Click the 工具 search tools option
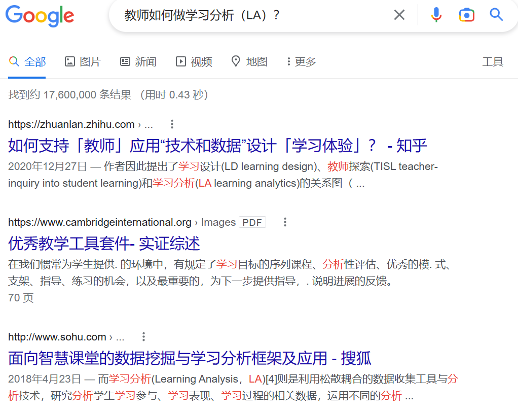The image size is (518, 413). tap(493, 61)
